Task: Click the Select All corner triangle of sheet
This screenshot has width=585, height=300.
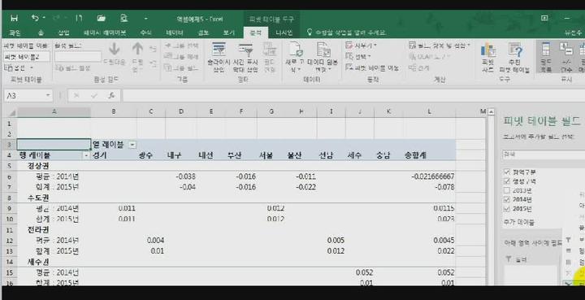Action: coord(12,112)
